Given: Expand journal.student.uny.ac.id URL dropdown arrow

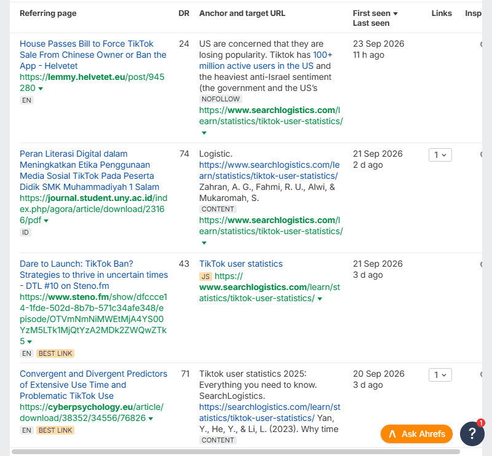Looking at the screenshot, I should [46, 221].
